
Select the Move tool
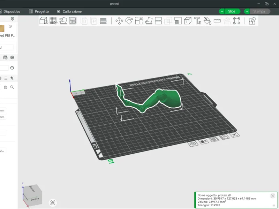pos(119,21)
